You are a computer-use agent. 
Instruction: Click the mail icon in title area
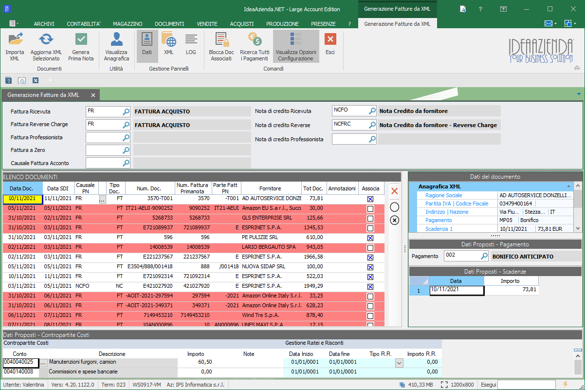tap(548, 23)
